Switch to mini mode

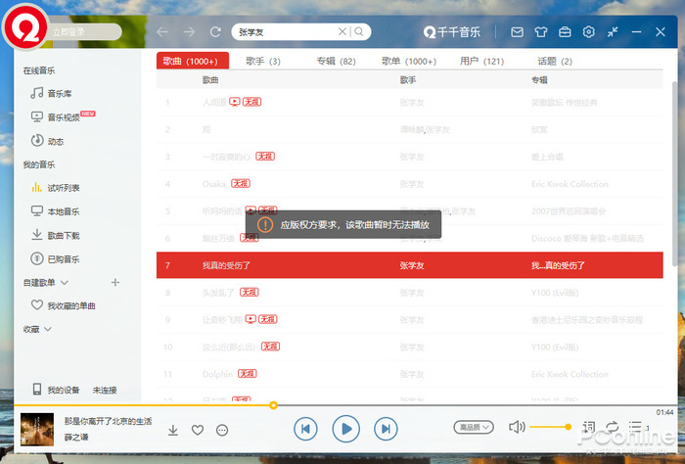pyautogui.click(x=613, y=32)
